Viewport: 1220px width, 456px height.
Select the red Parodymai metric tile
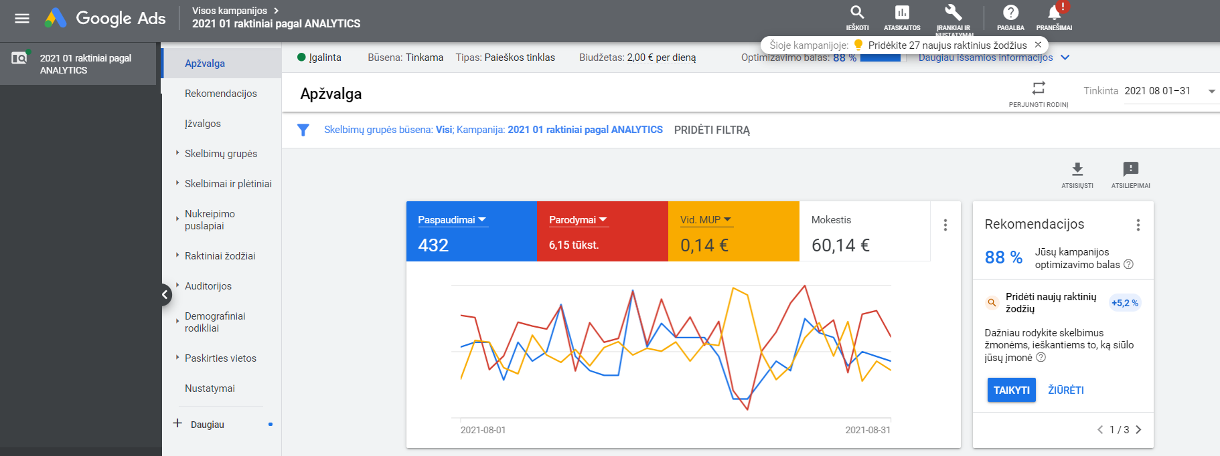point(603,231)
